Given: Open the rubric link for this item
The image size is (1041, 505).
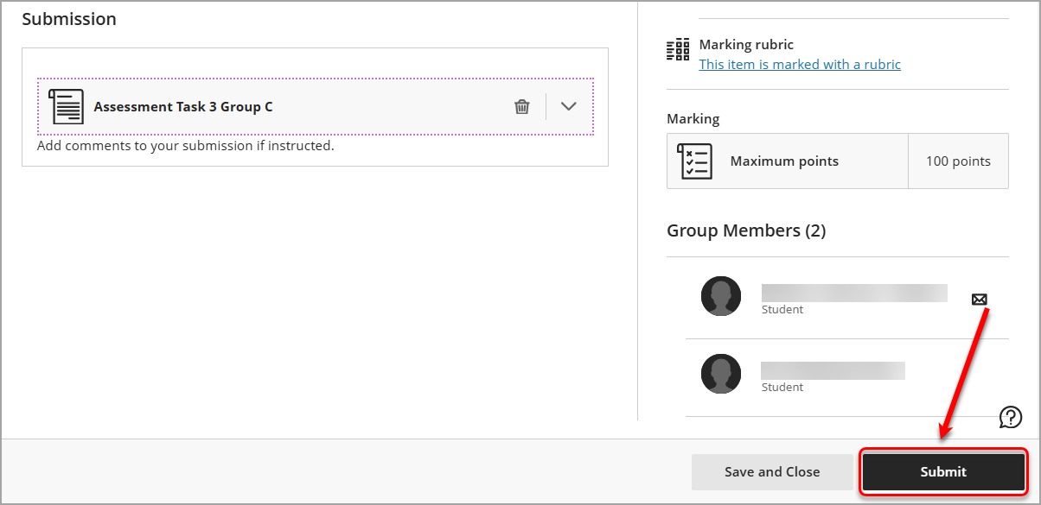Looking at the screenshot, I should click(x=799, y=64).
